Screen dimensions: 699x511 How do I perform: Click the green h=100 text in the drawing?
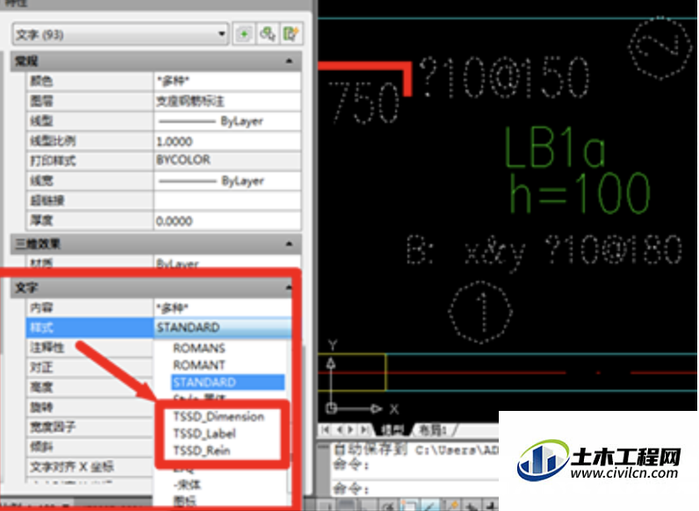point(580,193)
